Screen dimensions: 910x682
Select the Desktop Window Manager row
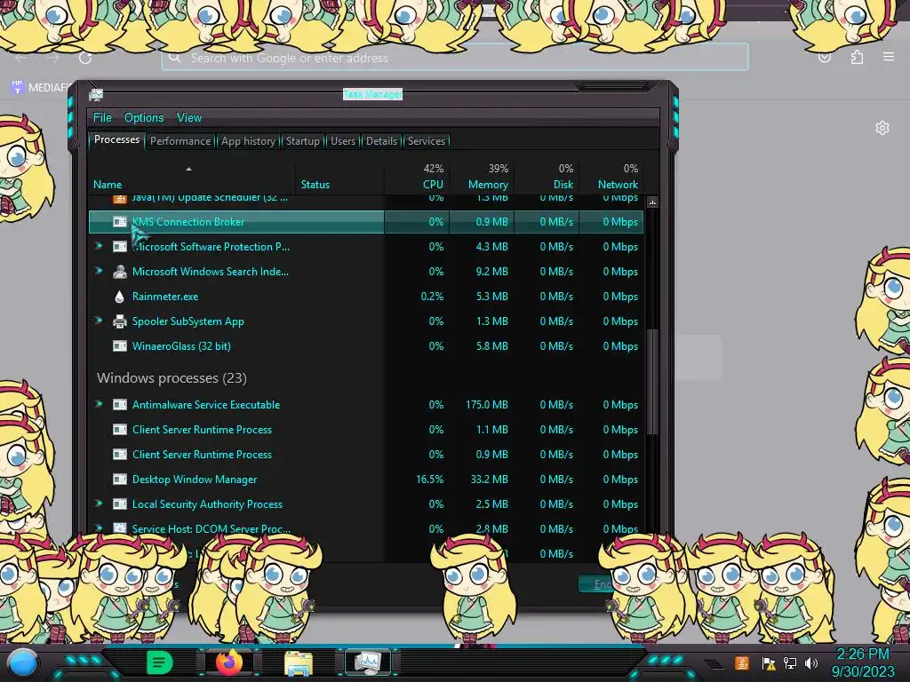(366, 480)
